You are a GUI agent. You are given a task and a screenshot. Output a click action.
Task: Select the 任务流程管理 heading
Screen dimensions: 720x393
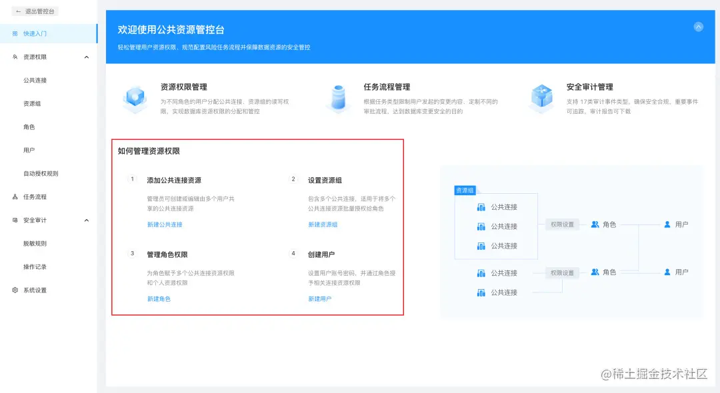click(387, 87)
